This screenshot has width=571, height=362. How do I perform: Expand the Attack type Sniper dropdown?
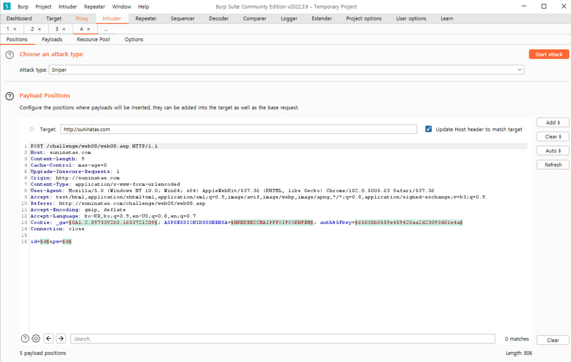(x=519, y=70)
